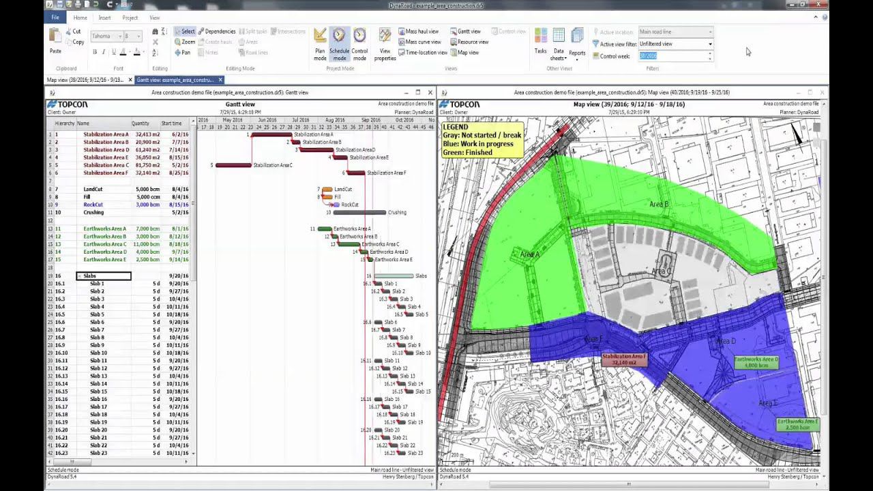This screenshot has width=873, height=491.
Task: Open the Project ribbon tab
Action: [x=130, y=18]
